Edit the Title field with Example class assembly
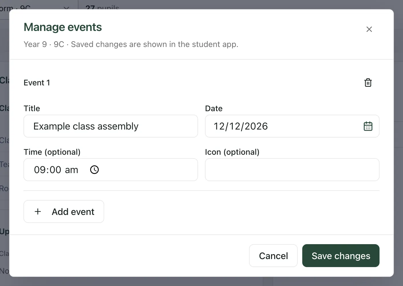This screenshot has height=286, width=403. 111,126
